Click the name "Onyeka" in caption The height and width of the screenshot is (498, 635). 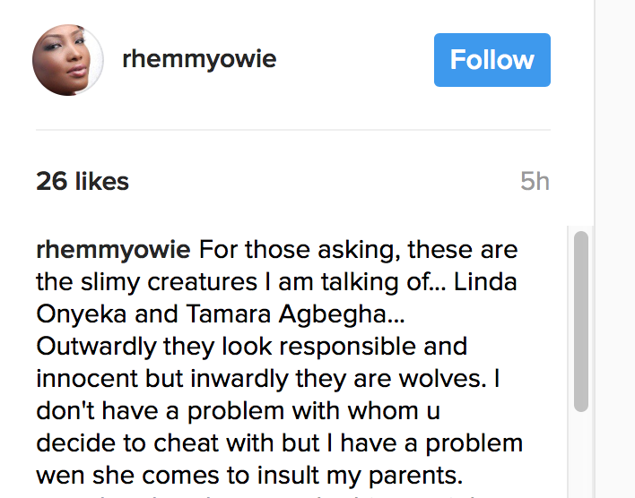[x=81, y=313]
